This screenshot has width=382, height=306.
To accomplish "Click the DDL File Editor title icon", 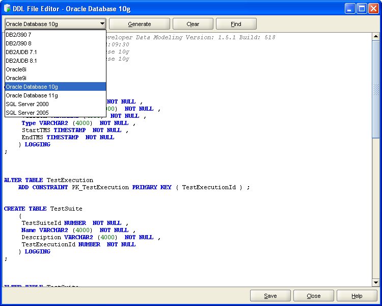I will 7,8.
